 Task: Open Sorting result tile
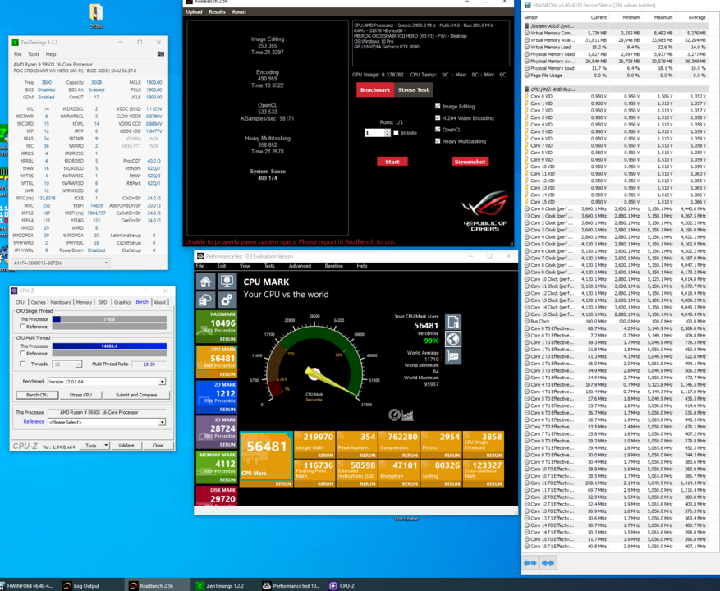tap(441, 473)
